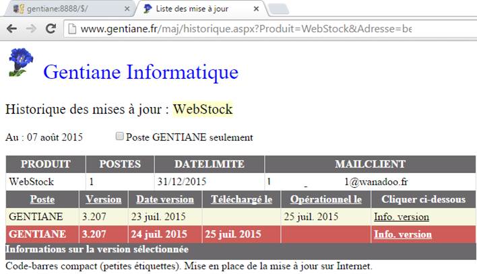
Task: Click the browser Back arrow
Action: click(x=11, y=28)
